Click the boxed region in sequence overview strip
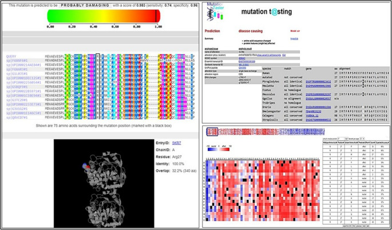The height and width of the screenshot is (230, 392). (x=212, y=132)
